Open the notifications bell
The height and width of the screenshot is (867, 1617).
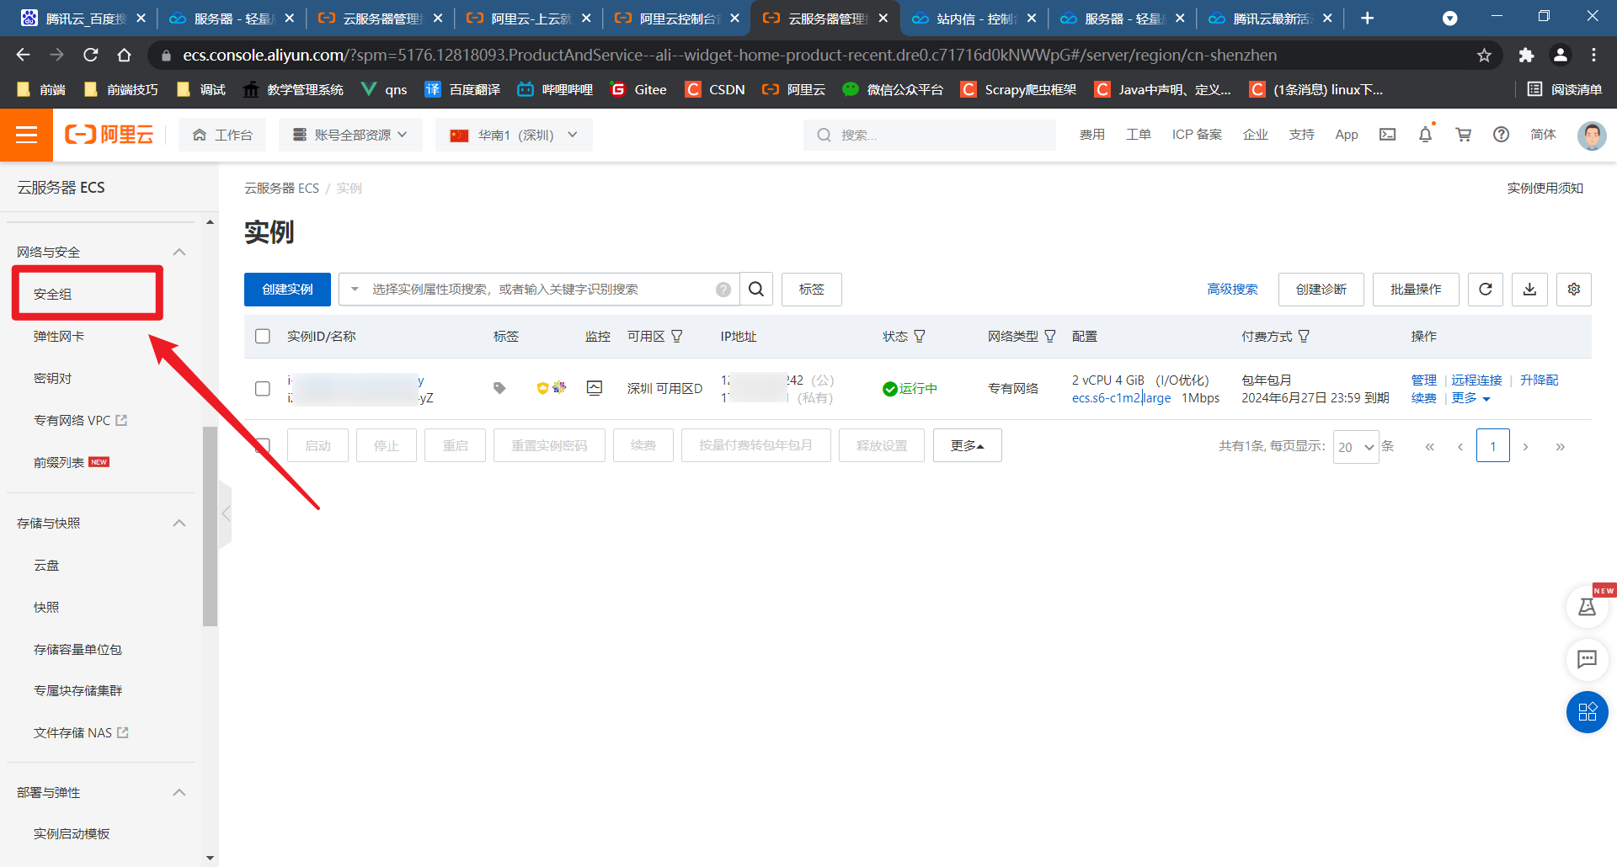point(1425,135)
